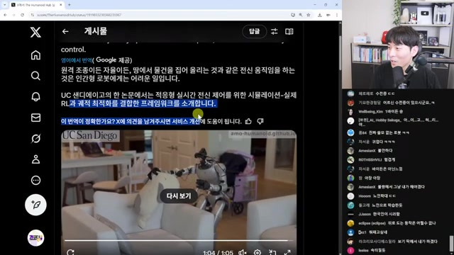Click chat message from AmesianX 불안하다
This screenshot has height=255, width=454.
coord(375,151)
